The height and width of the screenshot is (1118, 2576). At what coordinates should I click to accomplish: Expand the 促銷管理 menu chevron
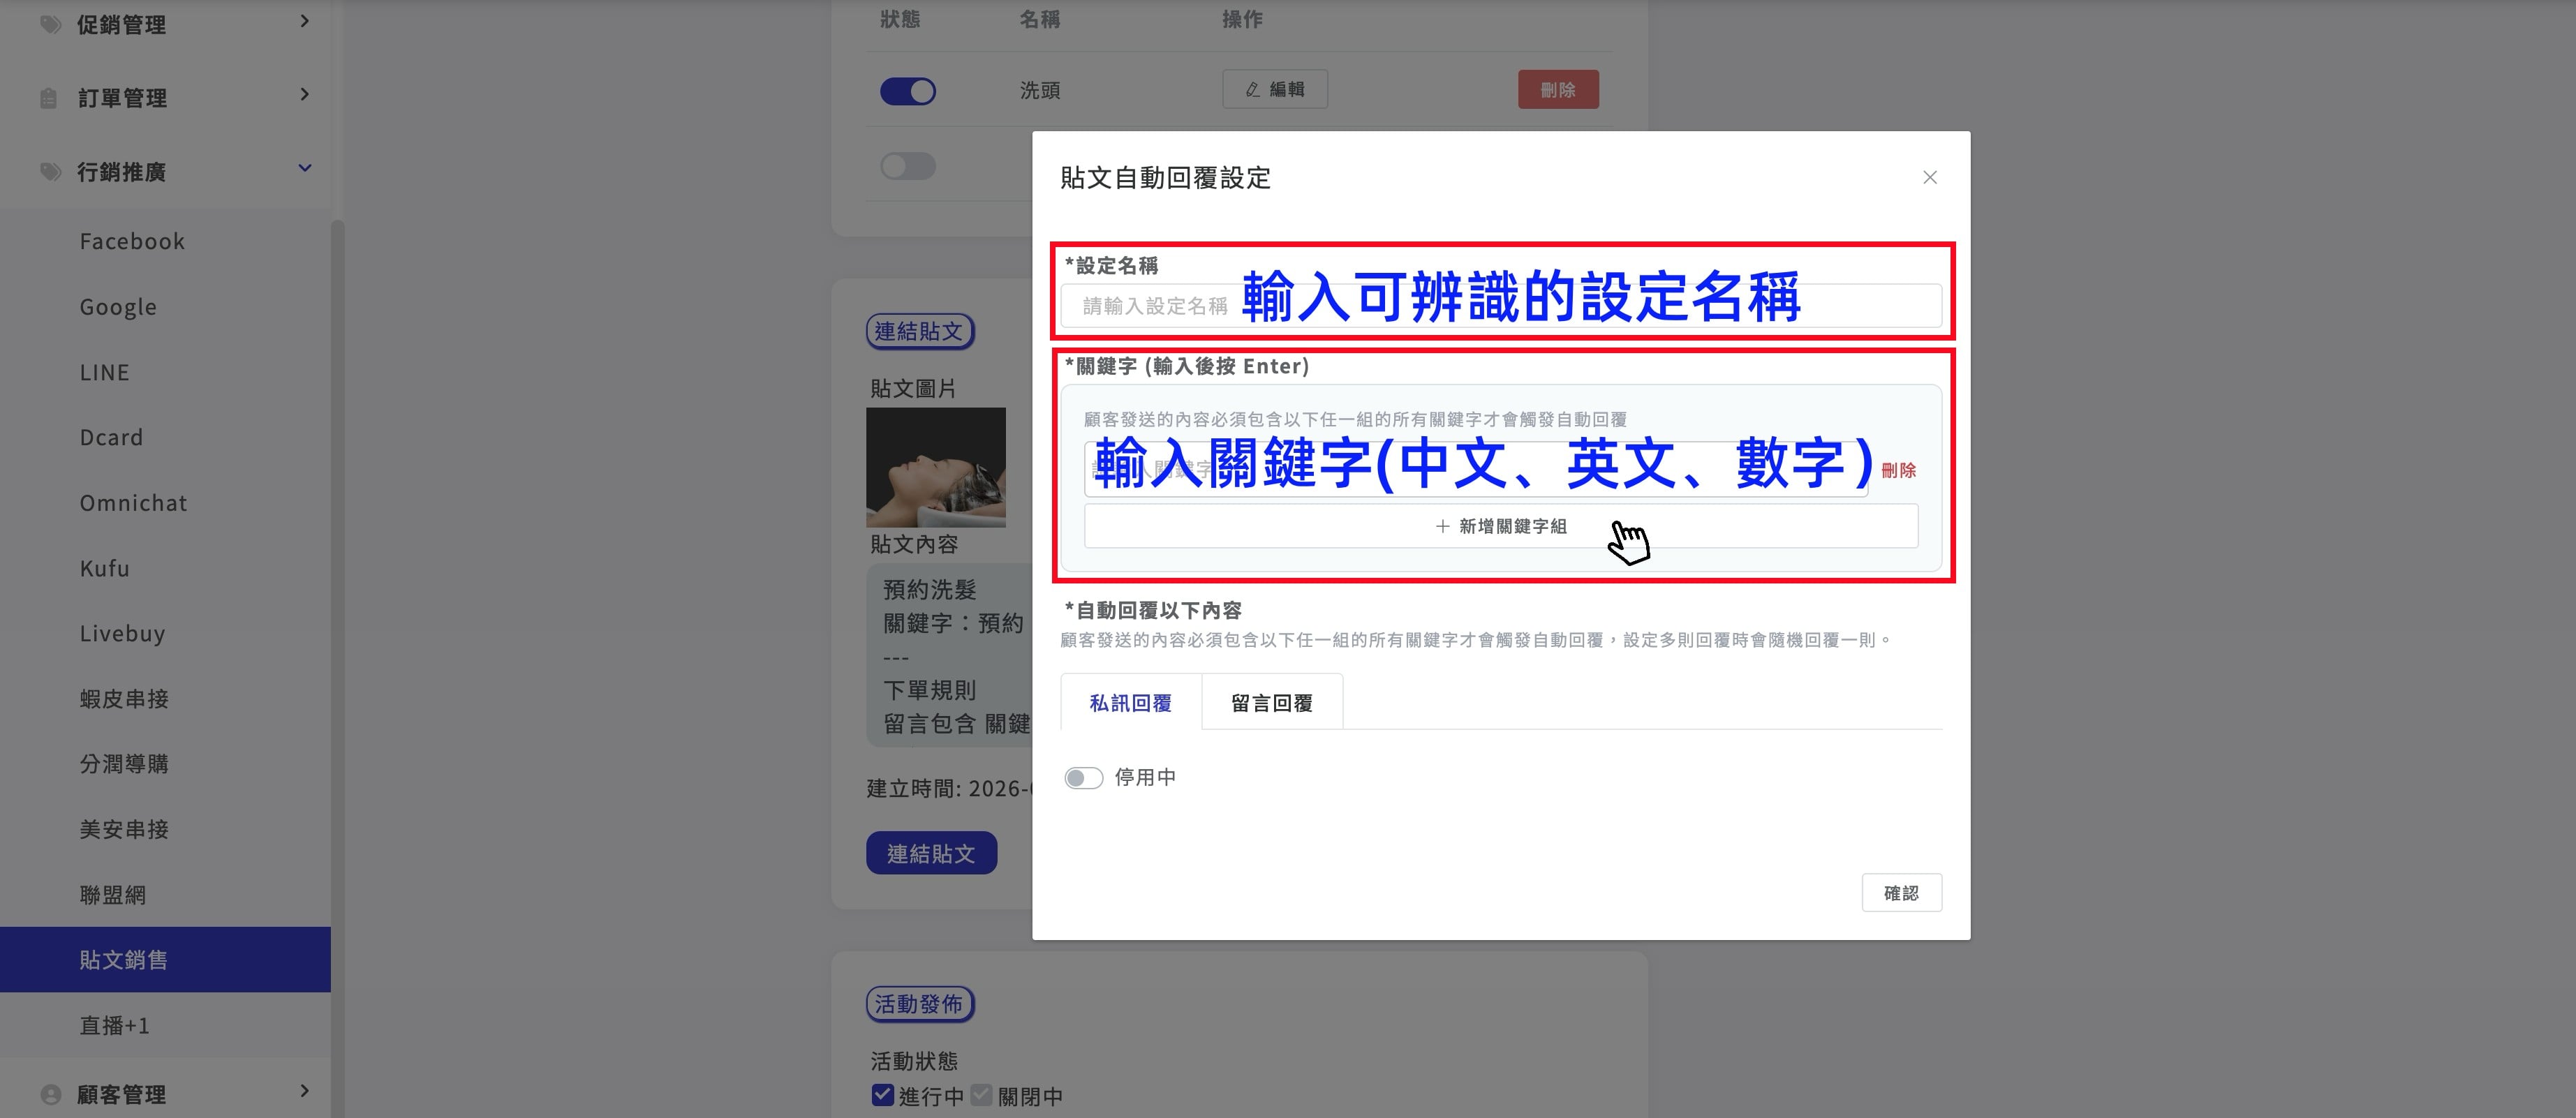304,21
